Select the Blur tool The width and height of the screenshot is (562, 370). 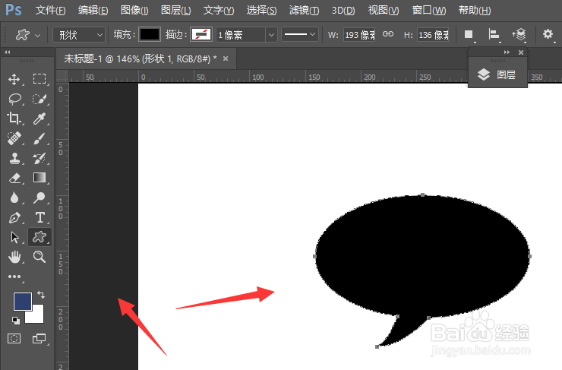pos(14,198)
